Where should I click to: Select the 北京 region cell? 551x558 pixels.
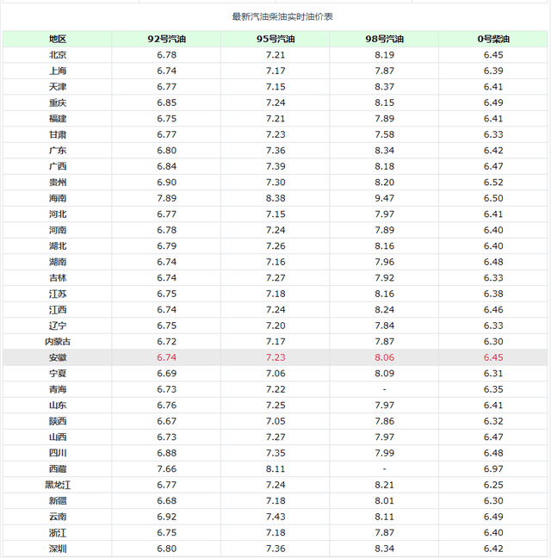[58, 54]
